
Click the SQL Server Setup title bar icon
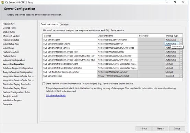click(x=2, y=2)
